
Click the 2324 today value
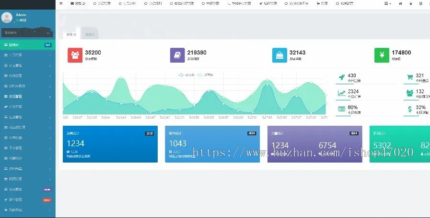pos(353,91)
